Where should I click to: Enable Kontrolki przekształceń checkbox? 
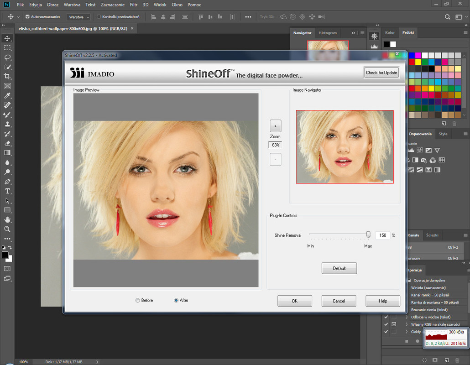tap(99, 17)
